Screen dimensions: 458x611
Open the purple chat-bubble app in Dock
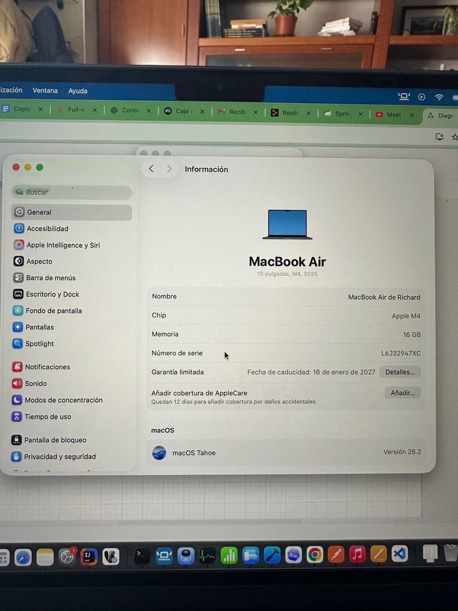click(293, 555)
